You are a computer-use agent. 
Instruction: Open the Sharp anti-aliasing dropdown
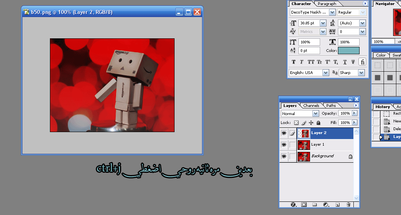(x=362, y=72)
